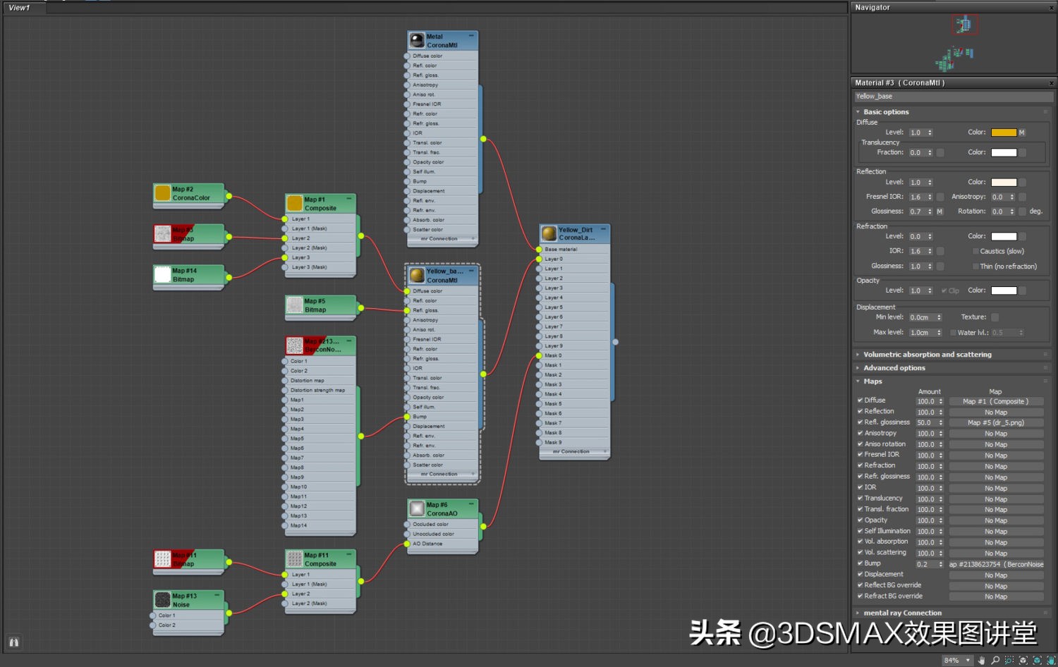Open the 84% zoom level dropdown
1058x667 pixels.
pyautogui.click(x=968, y=661)
